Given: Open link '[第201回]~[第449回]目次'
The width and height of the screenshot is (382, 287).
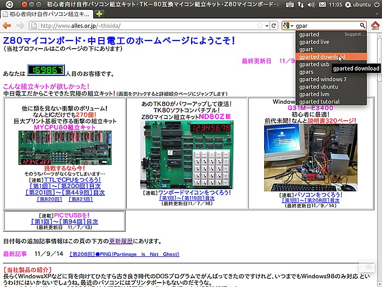Looking at the screenshot, I should (x=65, y=193).
